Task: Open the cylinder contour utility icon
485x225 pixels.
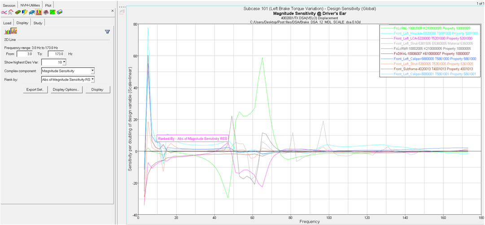Action: 60,13
